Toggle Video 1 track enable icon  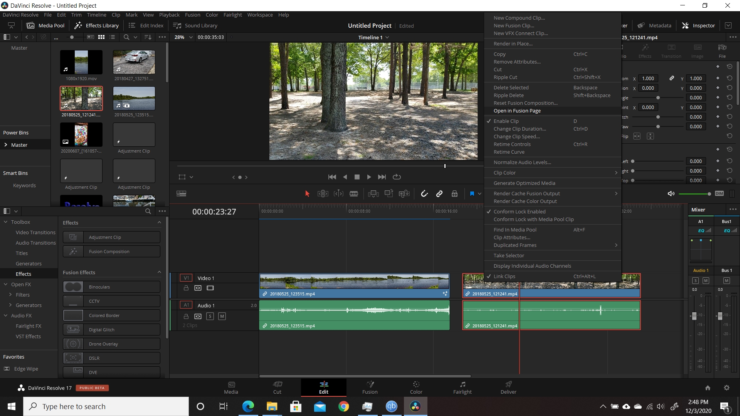tap(210, 288)
